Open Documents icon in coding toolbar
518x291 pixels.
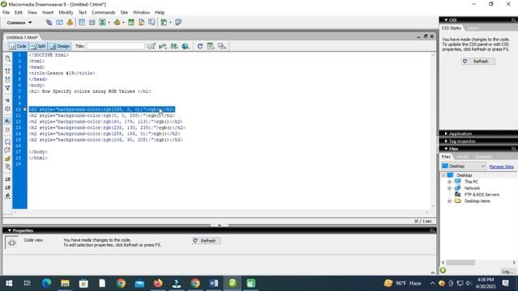pyautogui.click(x=8, y=58)
